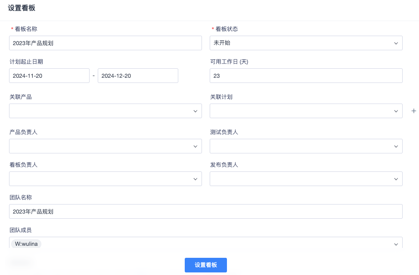
Task: Expand the 关联计划 dropdown
Action: 306,111
